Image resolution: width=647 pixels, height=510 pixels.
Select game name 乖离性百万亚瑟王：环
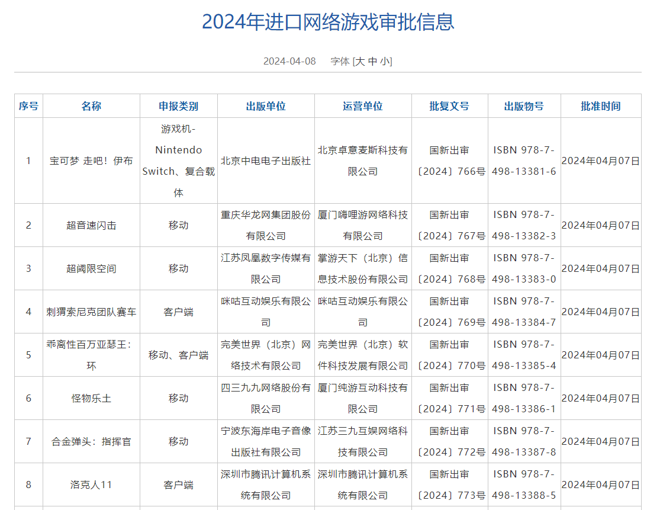[91, 355]
